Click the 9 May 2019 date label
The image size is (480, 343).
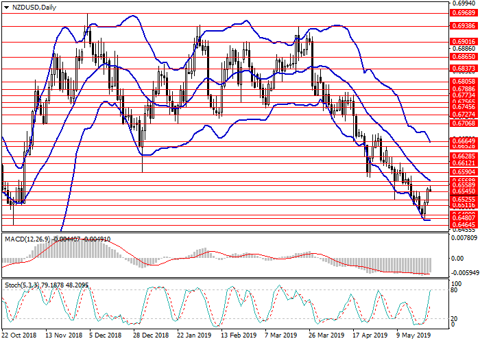point(416,336)
